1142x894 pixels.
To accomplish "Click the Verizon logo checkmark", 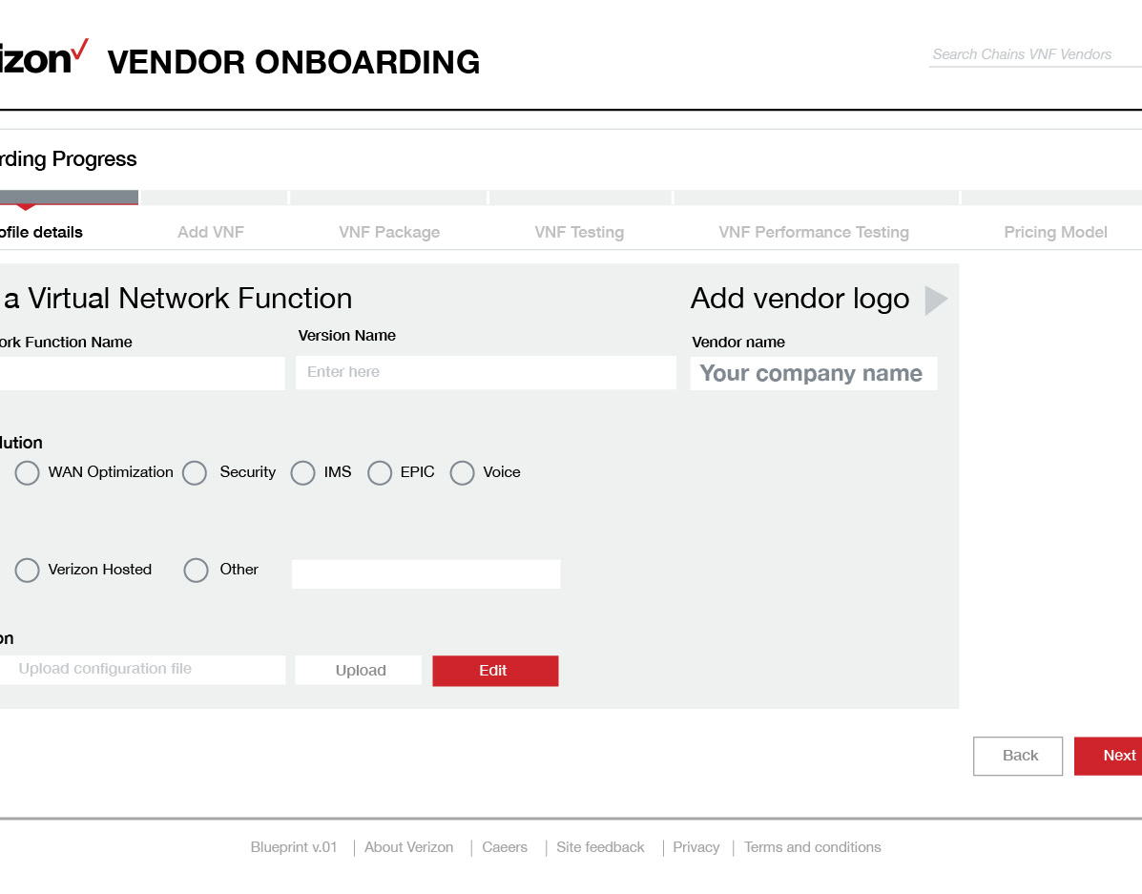I will coord(79,51).
